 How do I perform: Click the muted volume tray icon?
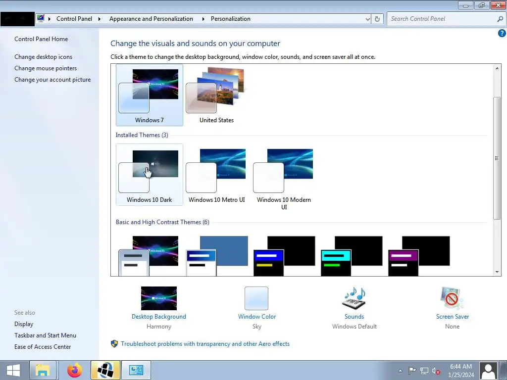click(436, 371)
